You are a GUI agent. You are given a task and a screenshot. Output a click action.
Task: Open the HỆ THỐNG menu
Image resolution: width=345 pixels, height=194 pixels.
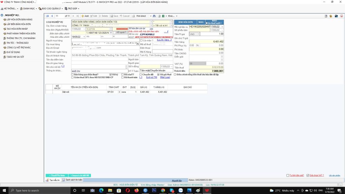(10, 8)
